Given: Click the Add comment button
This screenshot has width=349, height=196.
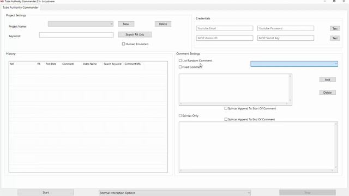Looking at the screenshot, I should click(x=327, y=79).
